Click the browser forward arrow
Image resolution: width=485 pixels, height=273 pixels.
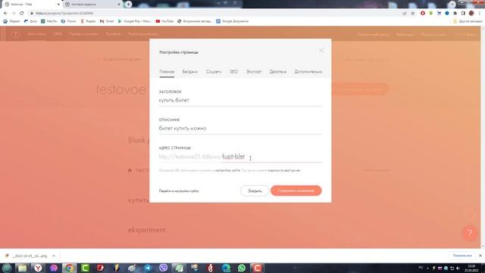[x=14, y=14]
